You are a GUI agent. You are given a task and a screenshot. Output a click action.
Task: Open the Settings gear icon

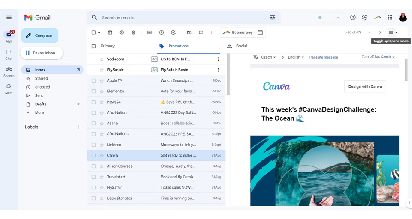tap(365, 18)
